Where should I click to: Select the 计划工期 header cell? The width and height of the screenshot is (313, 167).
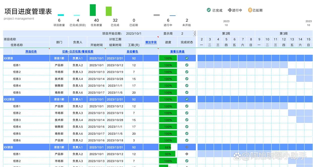[x=115, y=39]
